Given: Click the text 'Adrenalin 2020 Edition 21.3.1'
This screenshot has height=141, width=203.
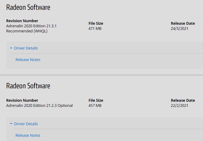Looking at the screenshot, I should 31,26.
